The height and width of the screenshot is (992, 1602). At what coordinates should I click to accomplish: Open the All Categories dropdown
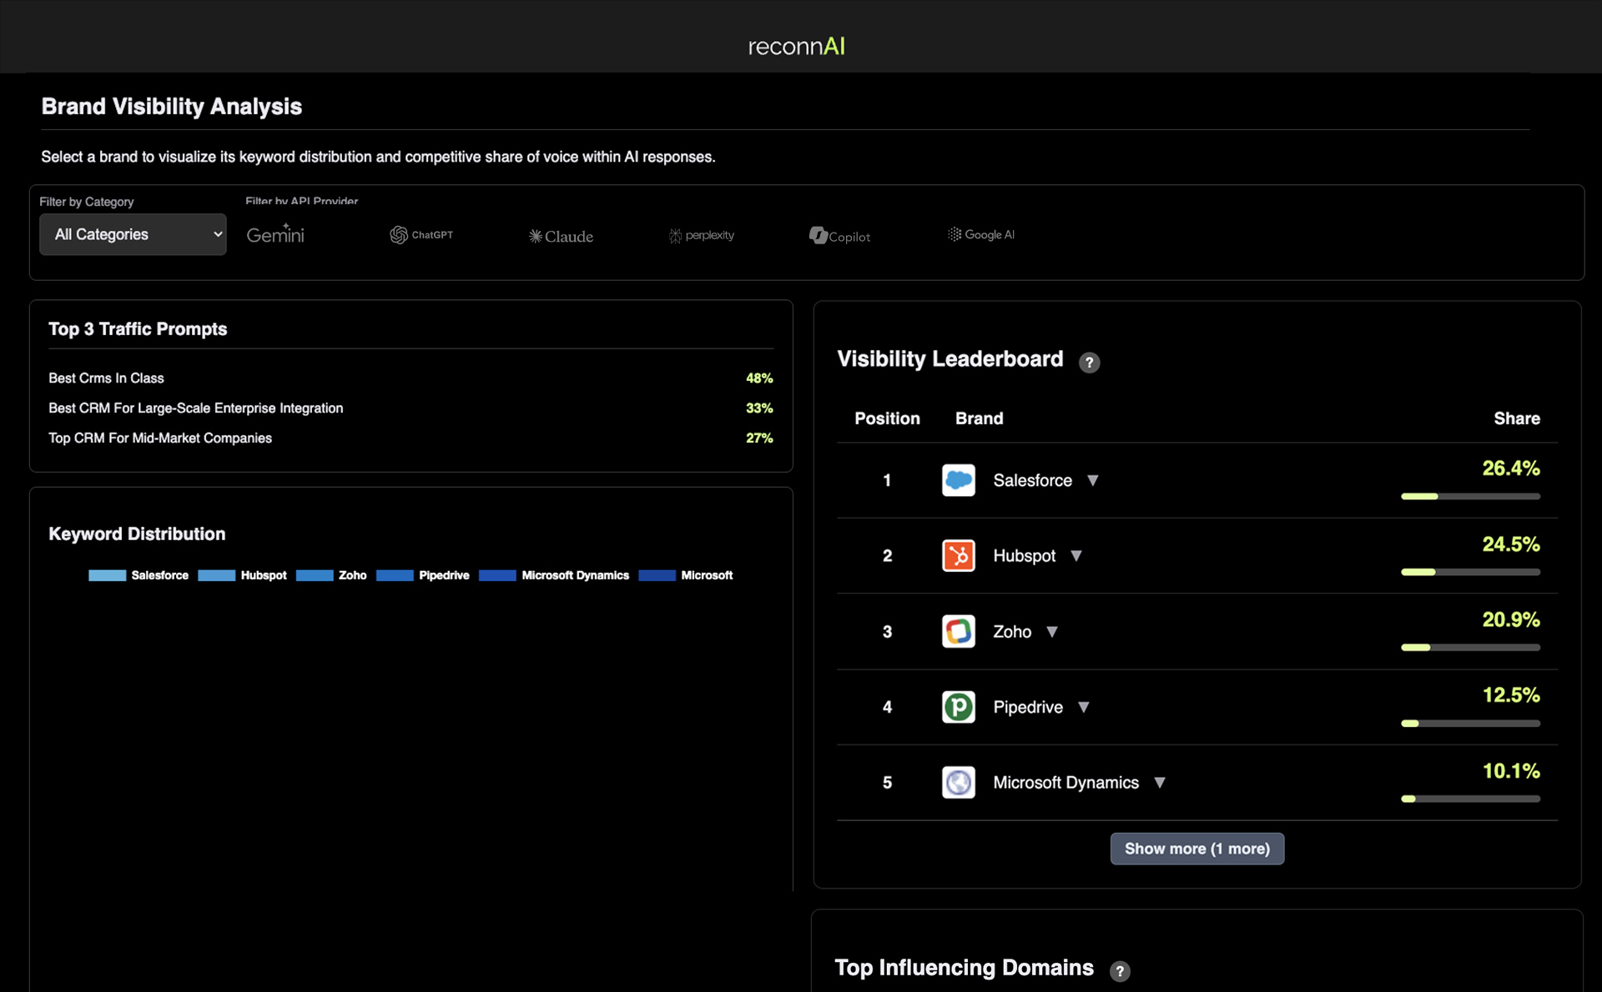pyautogui.click(x=133, y=234)
